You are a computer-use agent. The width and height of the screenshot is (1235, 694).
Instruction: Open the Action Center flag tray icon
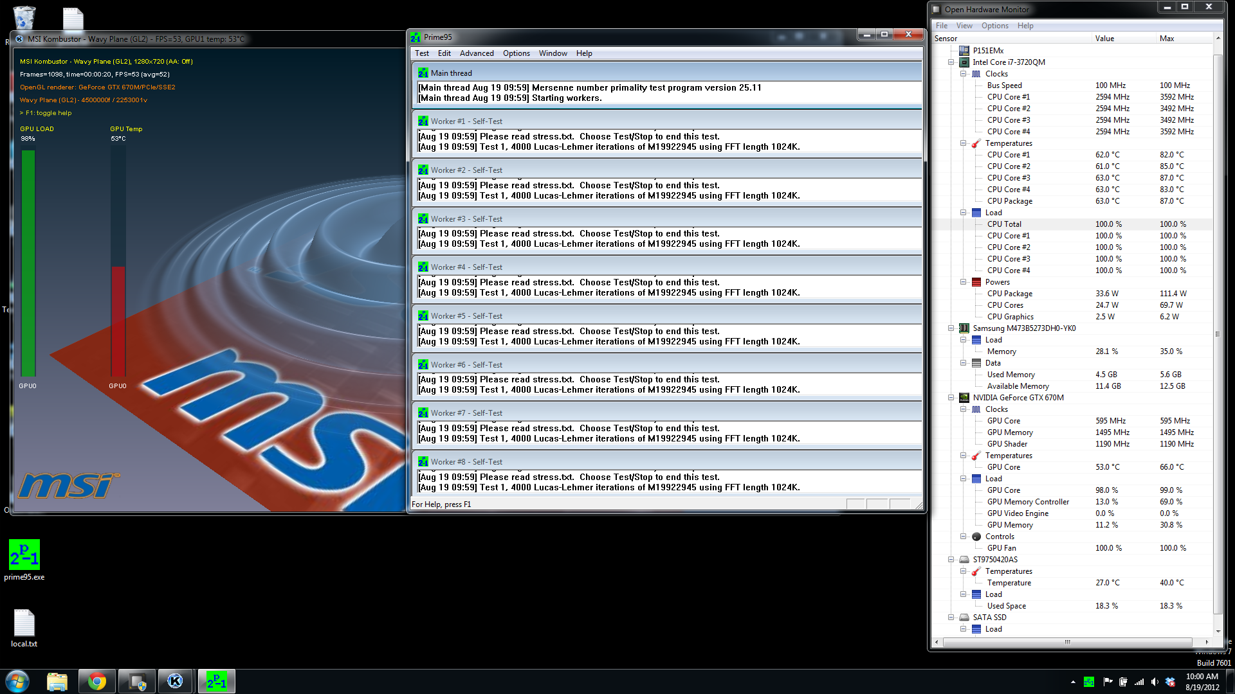tap(1108, 682)
